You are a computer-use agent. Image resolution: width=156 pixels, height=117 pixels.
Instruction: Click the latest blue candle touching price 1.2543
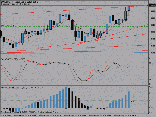coord(129,8)
